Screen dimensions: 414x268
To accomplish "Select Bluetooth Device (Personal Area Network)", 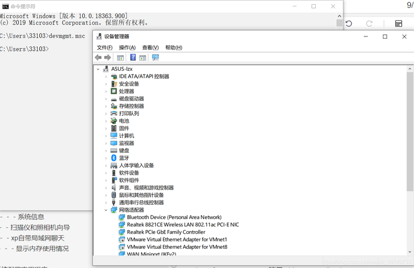I will [174, 217].
